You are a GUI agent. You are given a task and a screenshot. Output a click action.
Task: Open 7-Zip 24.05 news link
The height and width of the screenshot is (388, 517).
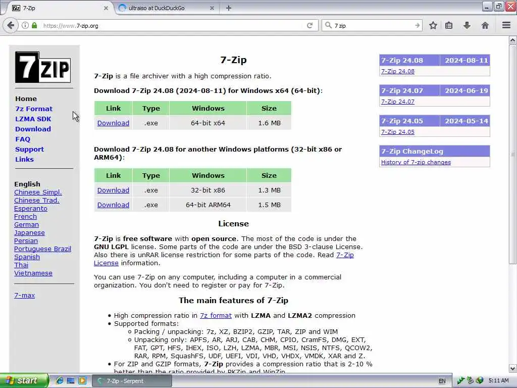[398, 132]
